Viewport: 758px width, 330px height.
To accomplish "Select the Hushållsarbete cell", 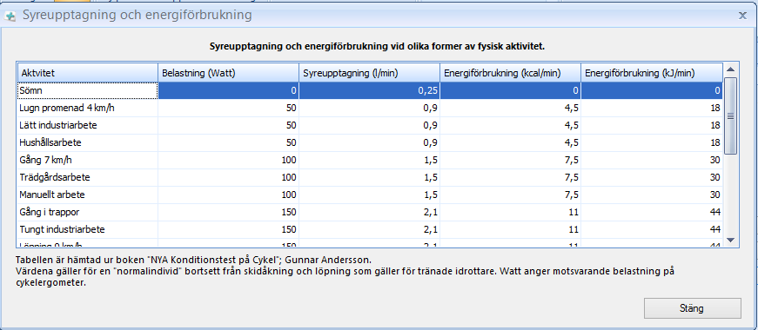I will [88, 142].
